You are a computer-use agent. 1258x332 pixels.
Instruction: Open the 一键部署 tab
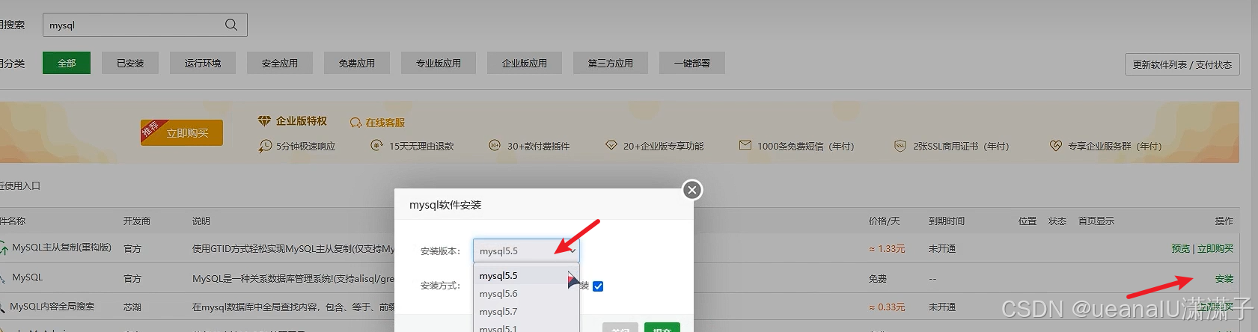pyautogui.click(x=692, y=63)
